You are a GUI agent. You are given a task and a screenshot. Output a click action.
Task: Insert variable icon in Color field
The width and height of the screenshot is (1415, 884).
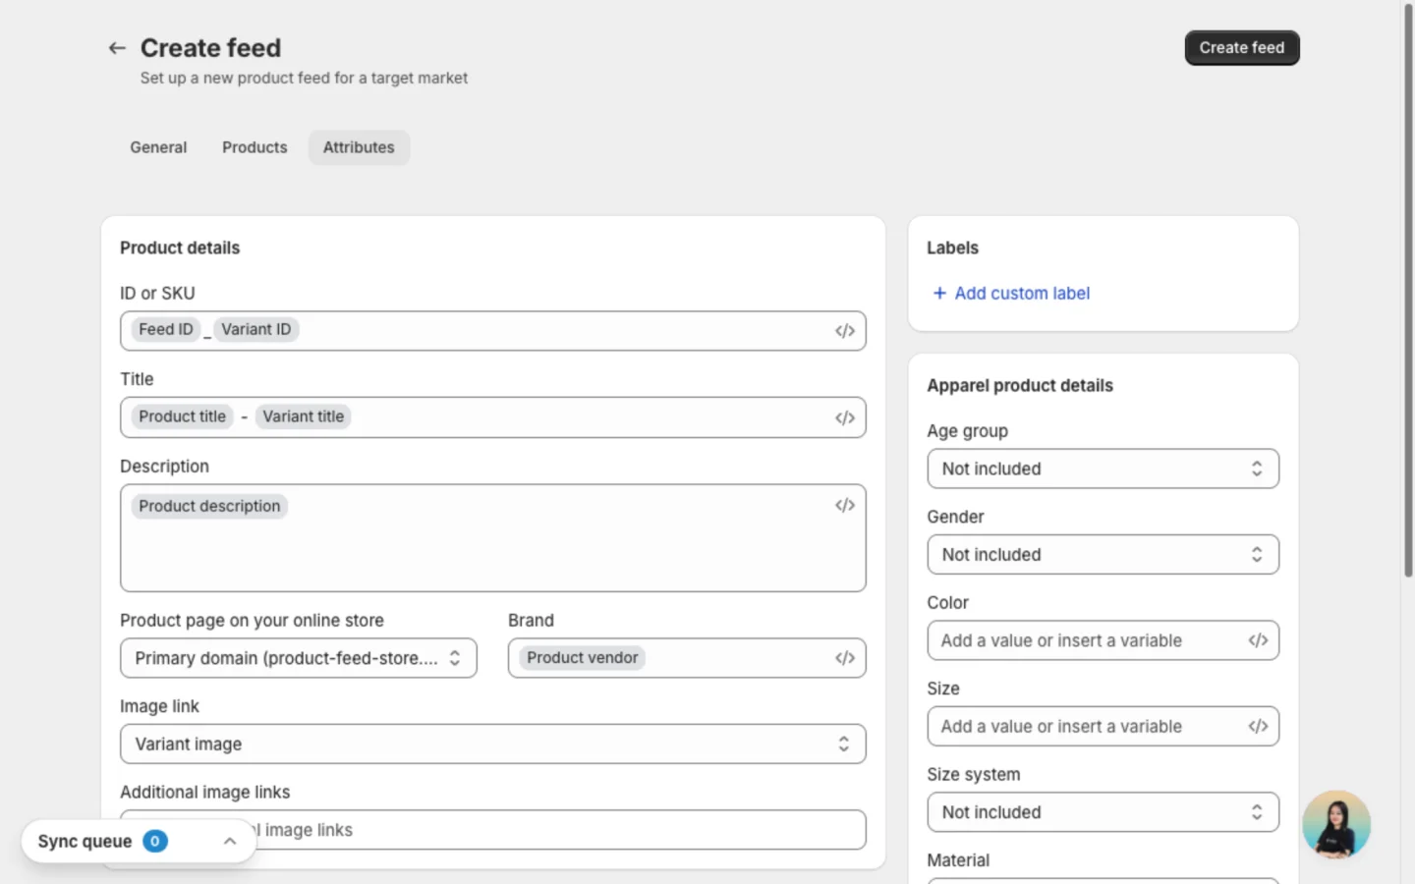click(x=1258, y=640)
